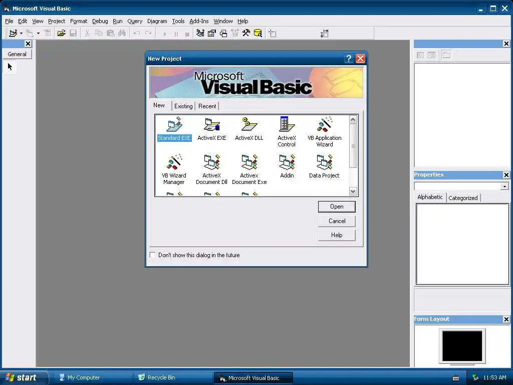The height and width of the screenshot is (385, 513).
Task: Open the Project Explorer toolbar icon
Action: (200, 34)
